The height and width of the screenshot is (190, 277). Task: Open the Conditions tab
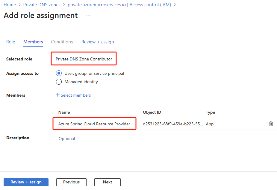pos(62,42)
